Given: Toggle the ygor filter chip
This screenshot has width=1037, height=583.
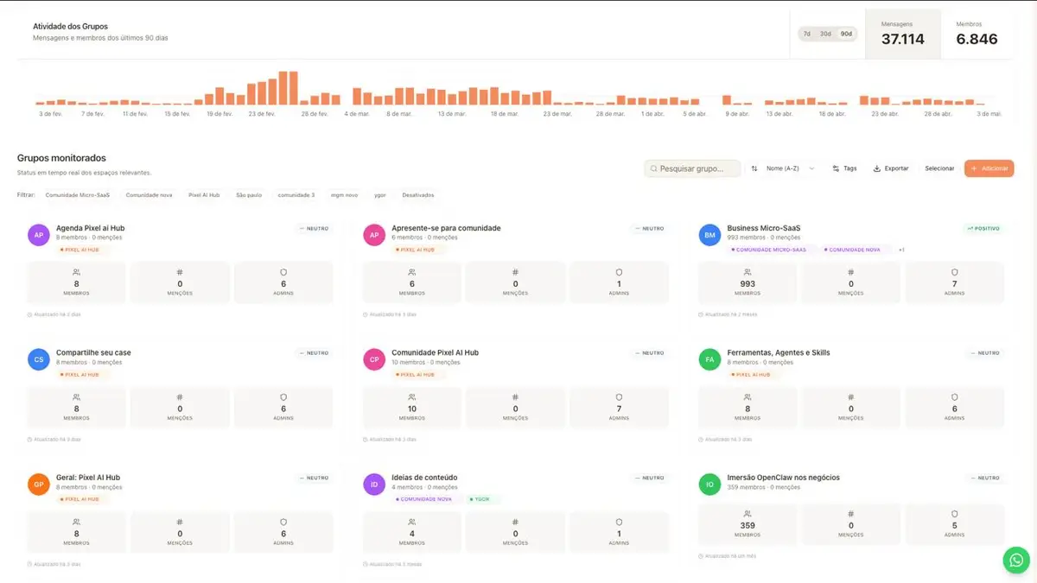Looking at the screenshot, I should point(380,195).
